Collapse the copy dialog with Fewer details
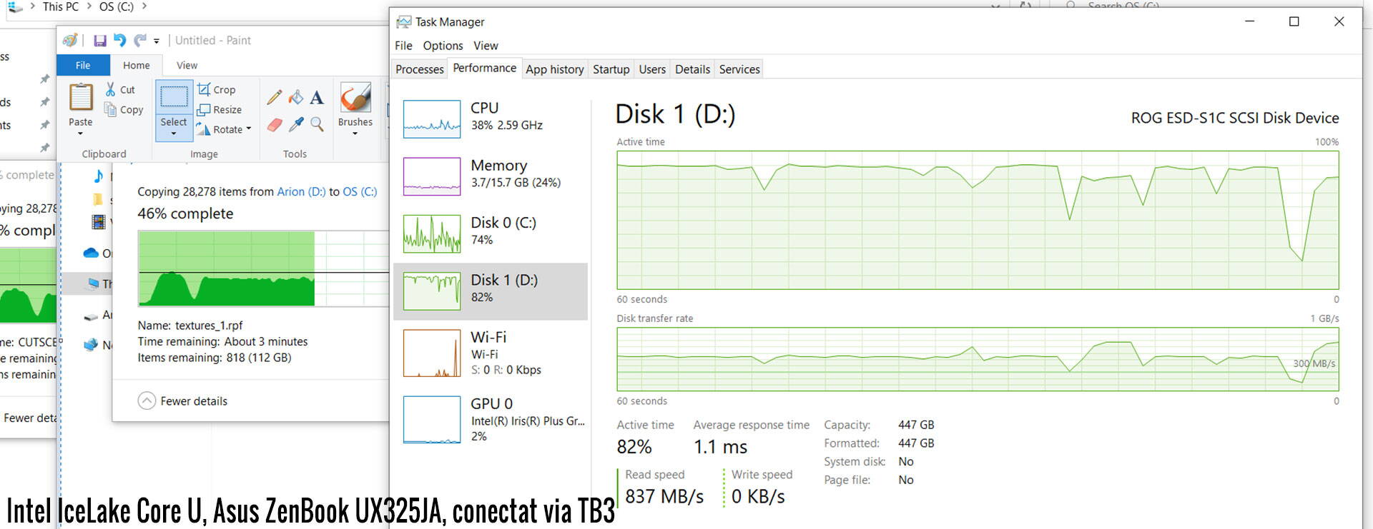1373x529 pixels. point(183,401)
